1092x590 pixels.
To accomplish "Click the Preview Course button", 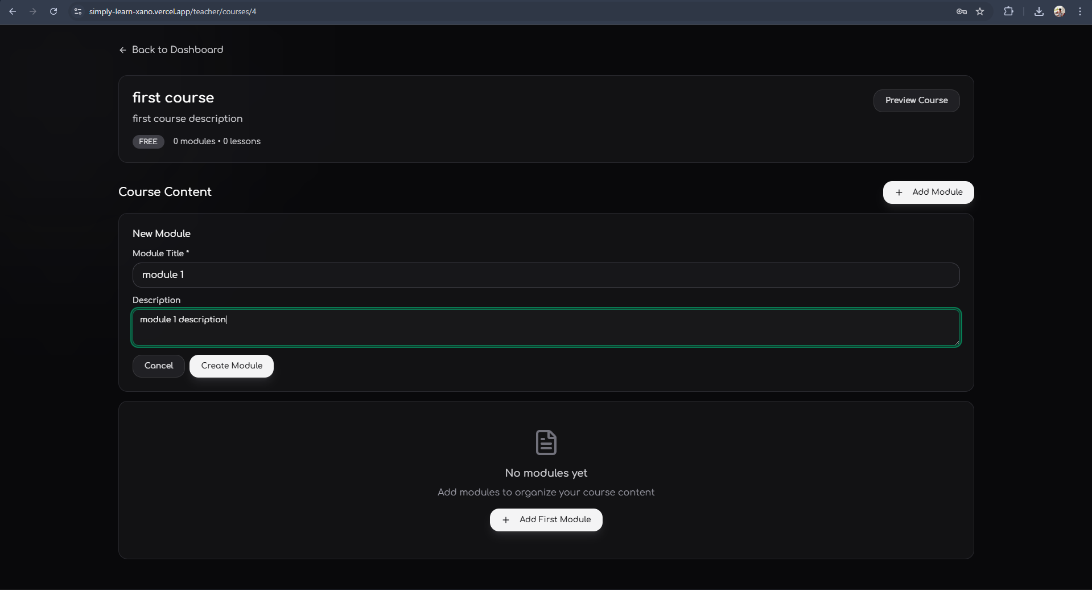I will tap(916, 100).
